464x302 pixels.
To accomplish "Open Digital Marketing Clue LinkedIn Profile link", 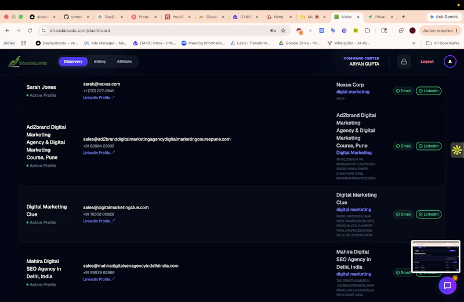I will [99, 221].
